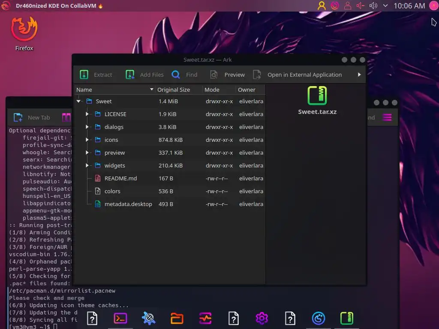The image size is (439, 329).
Task: Click the round pink user avatar
Action: (x=434, y=6)
